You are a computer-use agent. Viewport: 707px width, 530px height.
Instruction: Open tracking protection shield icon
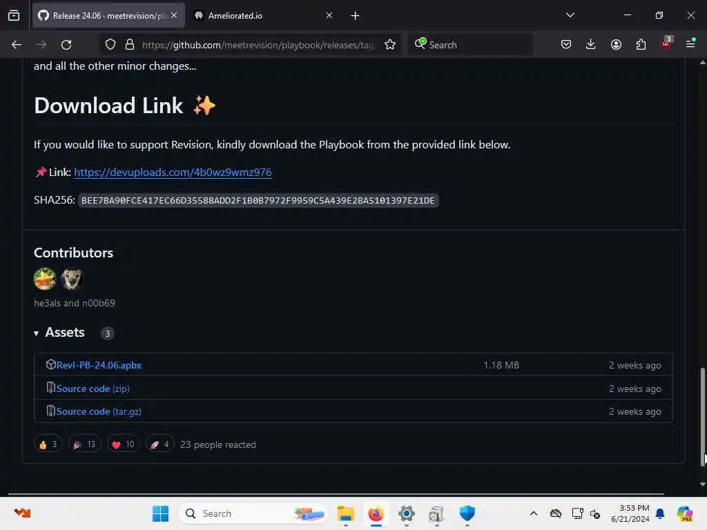110,45
